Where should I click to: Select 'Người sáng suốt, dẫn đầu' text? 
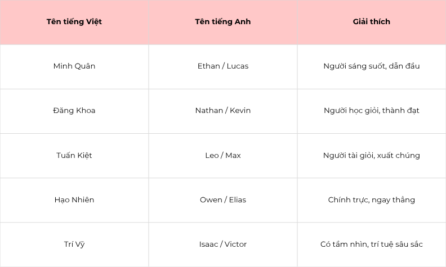372,66
